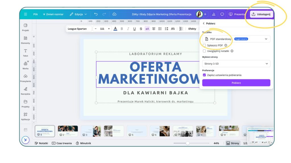Open the Plik menu

pyautogui.click(x=36, y=14)
